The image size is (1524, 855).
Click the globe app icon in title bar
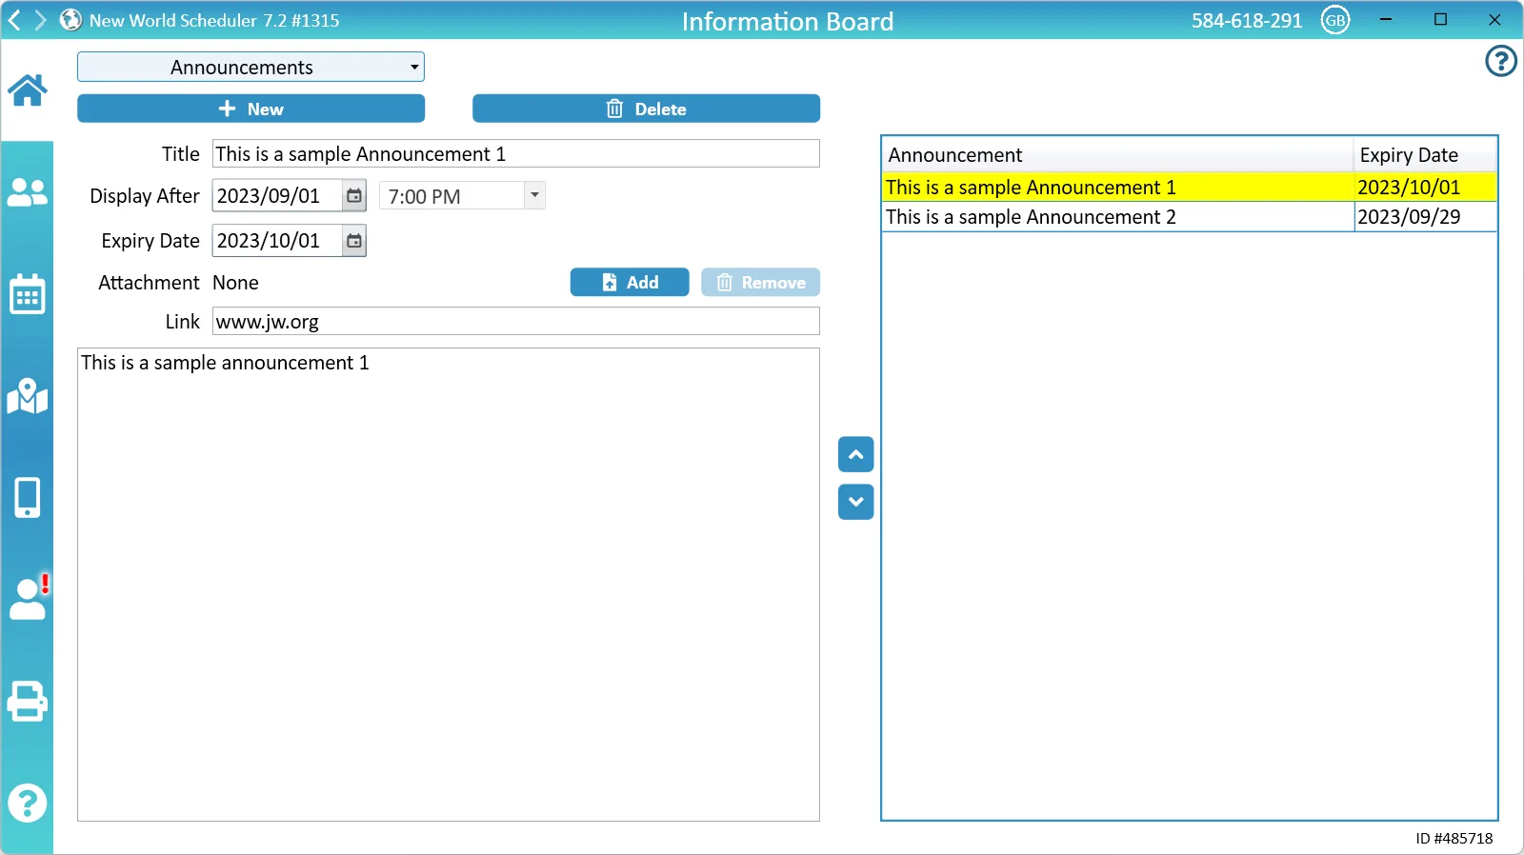coord(70,20)
